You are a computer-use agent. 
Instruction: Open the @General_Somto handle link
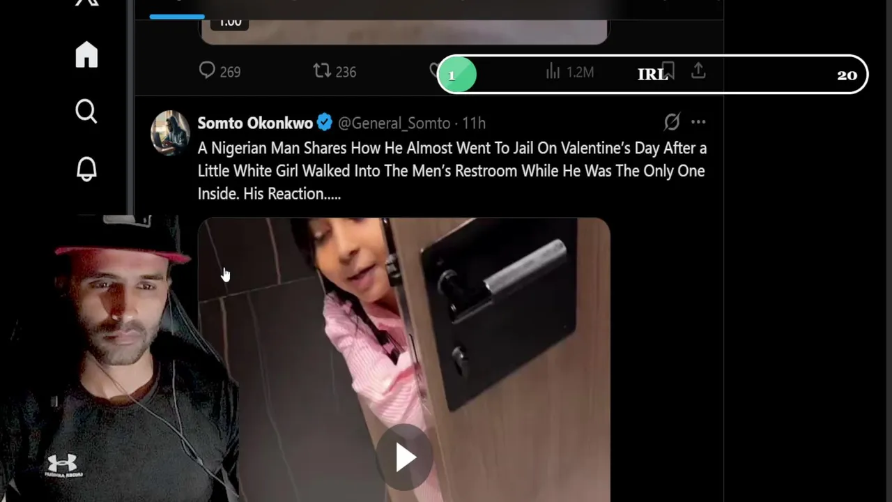(x=394, y=123)
